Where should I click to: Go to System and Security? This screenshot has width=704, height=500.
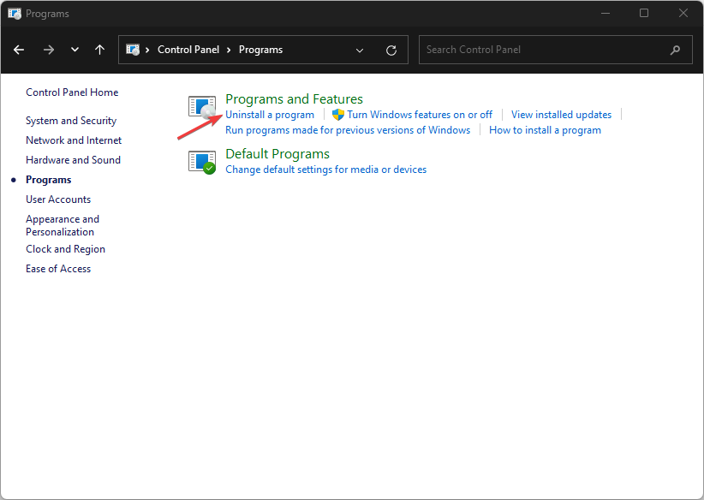pos(71,121)
